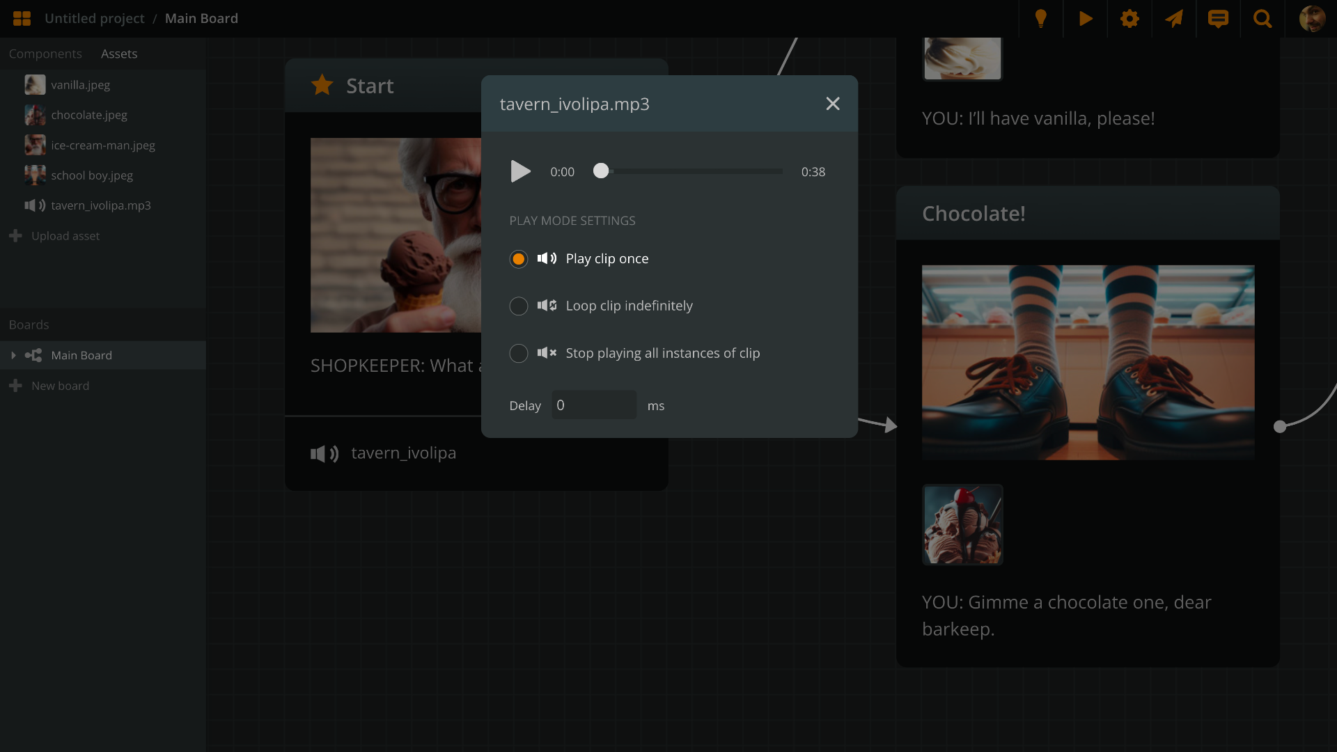Click the audio progress slider handle
The image size is (1337, 752).
[601, 171]
